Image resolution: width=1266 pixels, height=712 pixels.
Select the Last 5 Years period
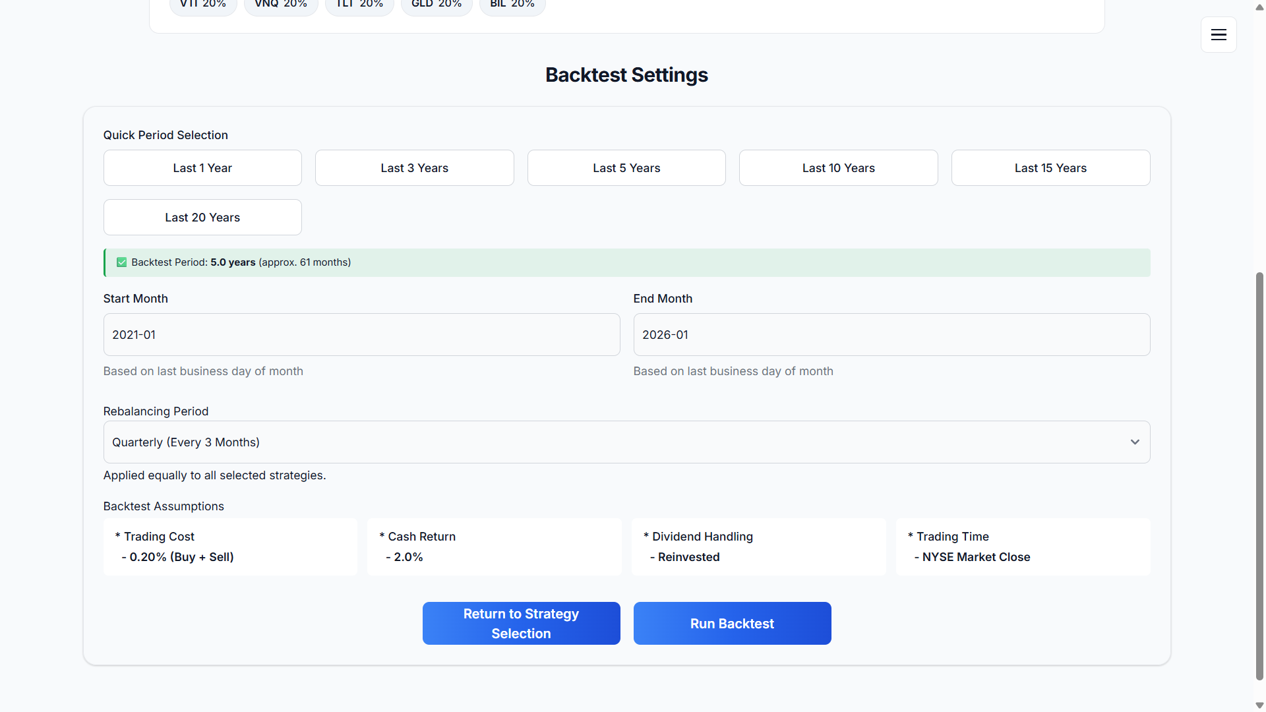point(626,167)
